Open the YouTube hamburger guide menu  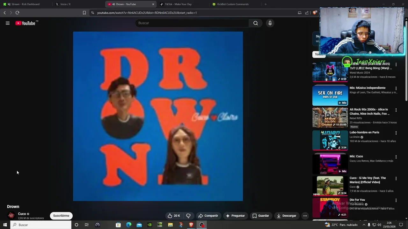(x=8, y=23)
